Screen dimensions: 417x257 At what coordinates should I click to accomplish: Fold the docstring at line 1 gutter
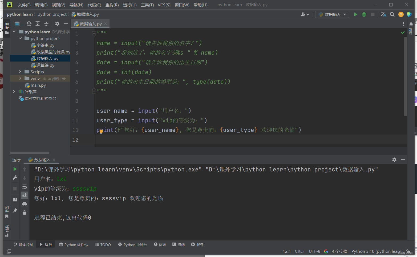94,34
